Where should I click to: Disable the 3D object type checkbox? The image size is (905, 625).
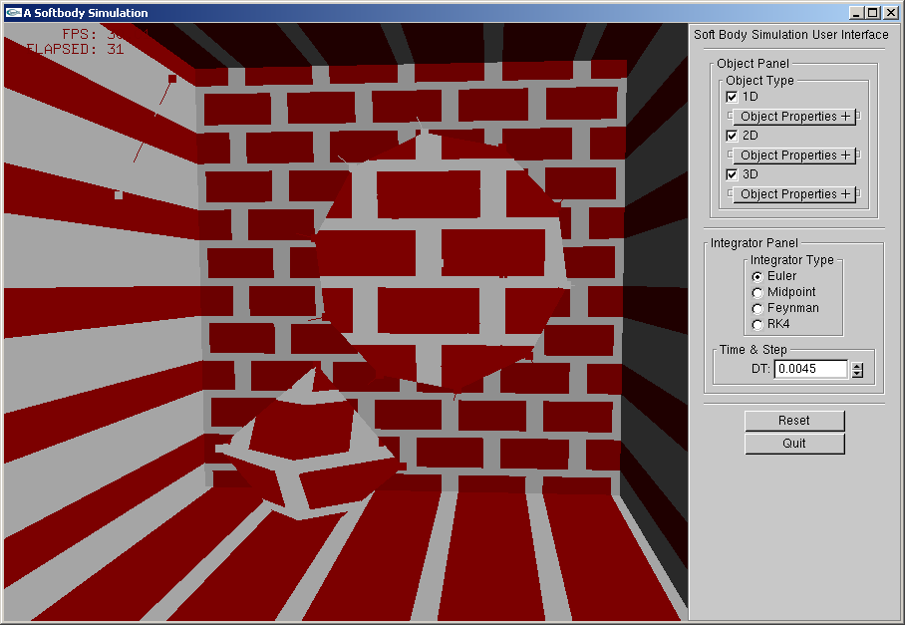[732, 174]
